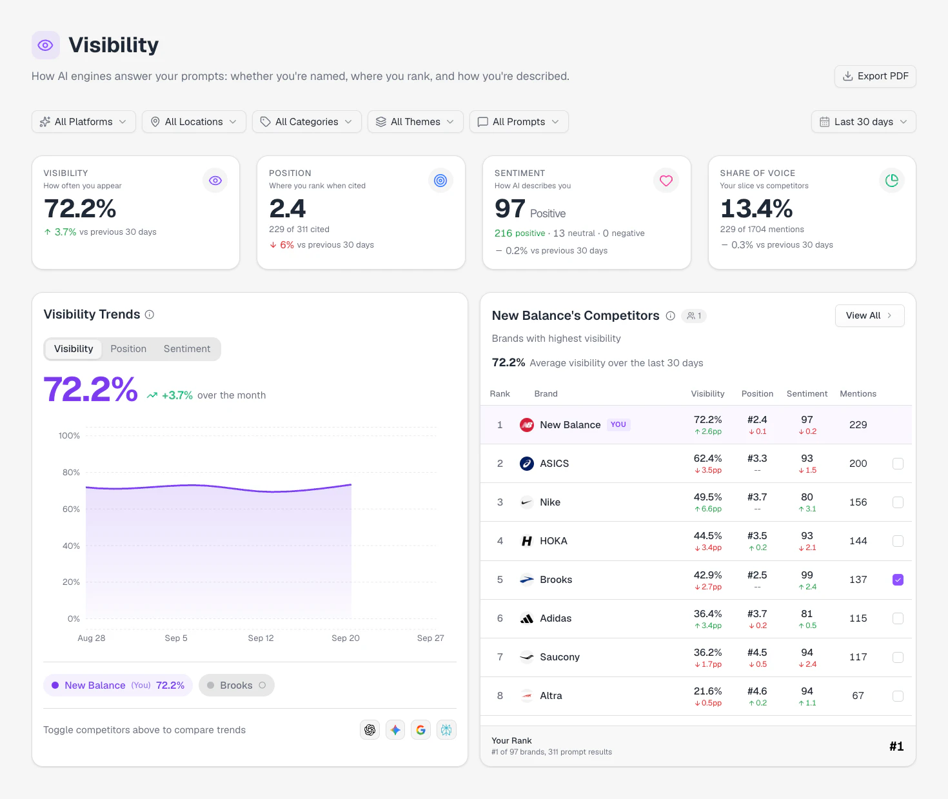Sort by Mentions column header
948x799 pixels.
click(x=858, y=394)
